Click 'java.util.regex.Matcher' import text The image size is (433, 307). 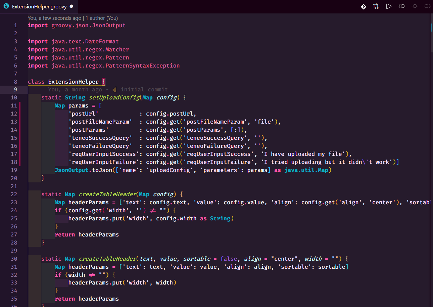point(90,49)
